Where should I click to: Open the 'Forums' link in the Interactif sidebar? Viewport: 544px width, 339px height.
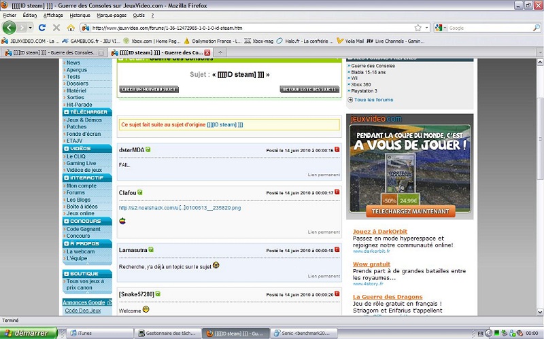coord(75,193)
